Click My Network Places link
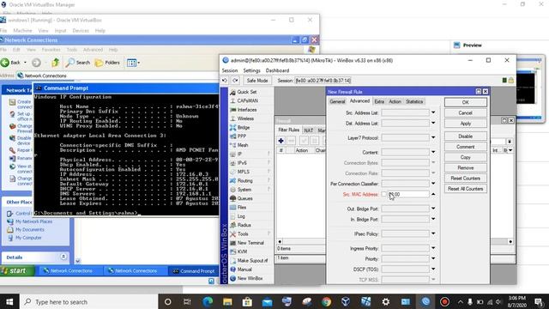Viewport: 549px width, 309px height. 33,221
